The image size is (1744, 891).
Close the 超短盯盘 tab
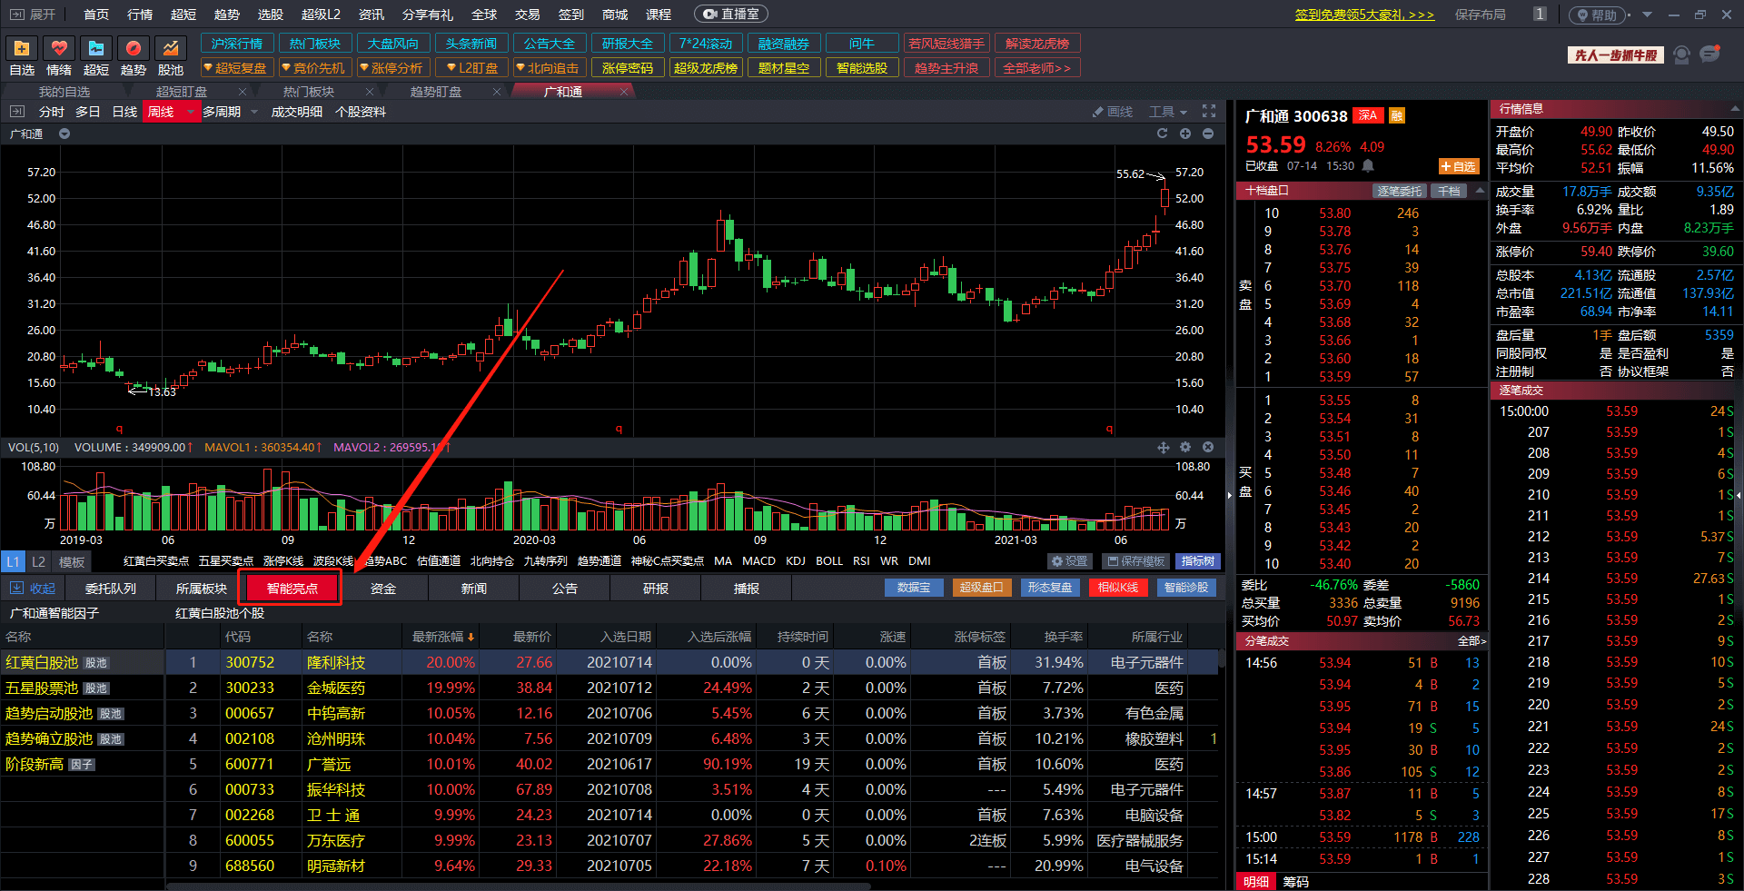point(243,92)
